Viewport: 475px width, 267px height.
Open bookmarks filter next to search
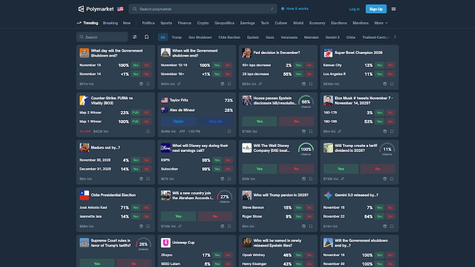click(147, 37)
